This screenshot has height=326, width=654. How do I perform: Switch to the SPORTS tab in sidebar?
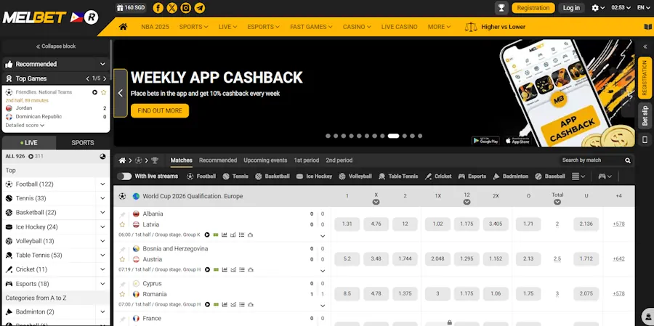[x=83, y=142]
